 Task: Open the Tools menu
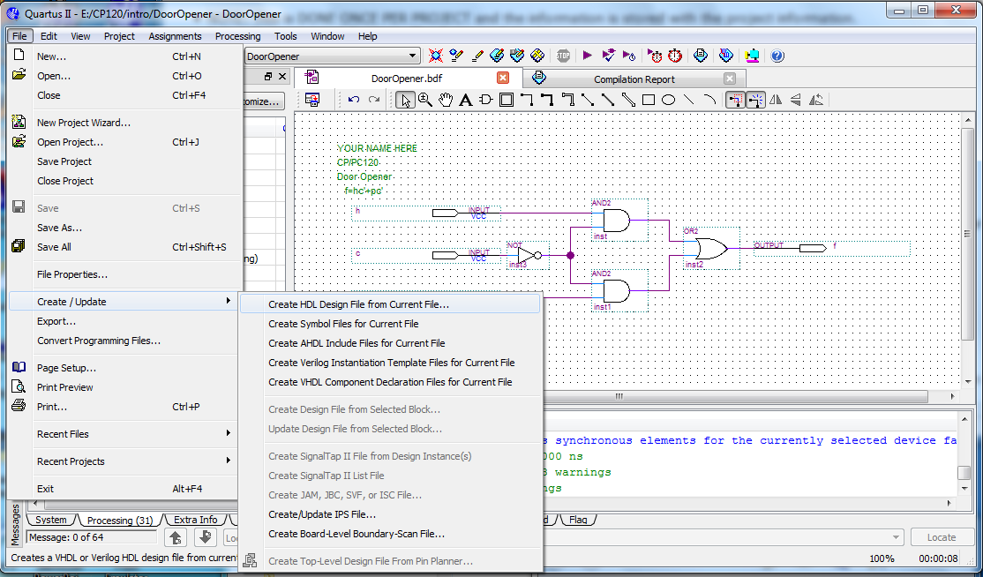click(285, 36)
